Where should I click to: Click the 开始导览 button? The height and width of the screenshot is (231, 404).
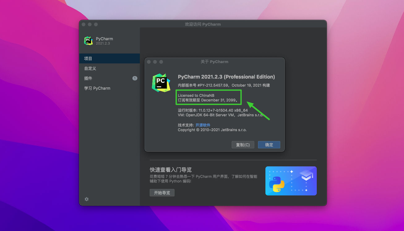point(162,193)
